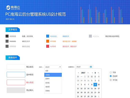The image size is (130, 98).
Task: Select highlighted 待受理 option
Action: pos(53,75)
